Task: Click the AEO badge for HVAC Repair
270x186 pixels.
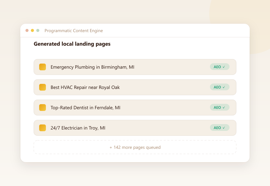Action: [220, 87]
